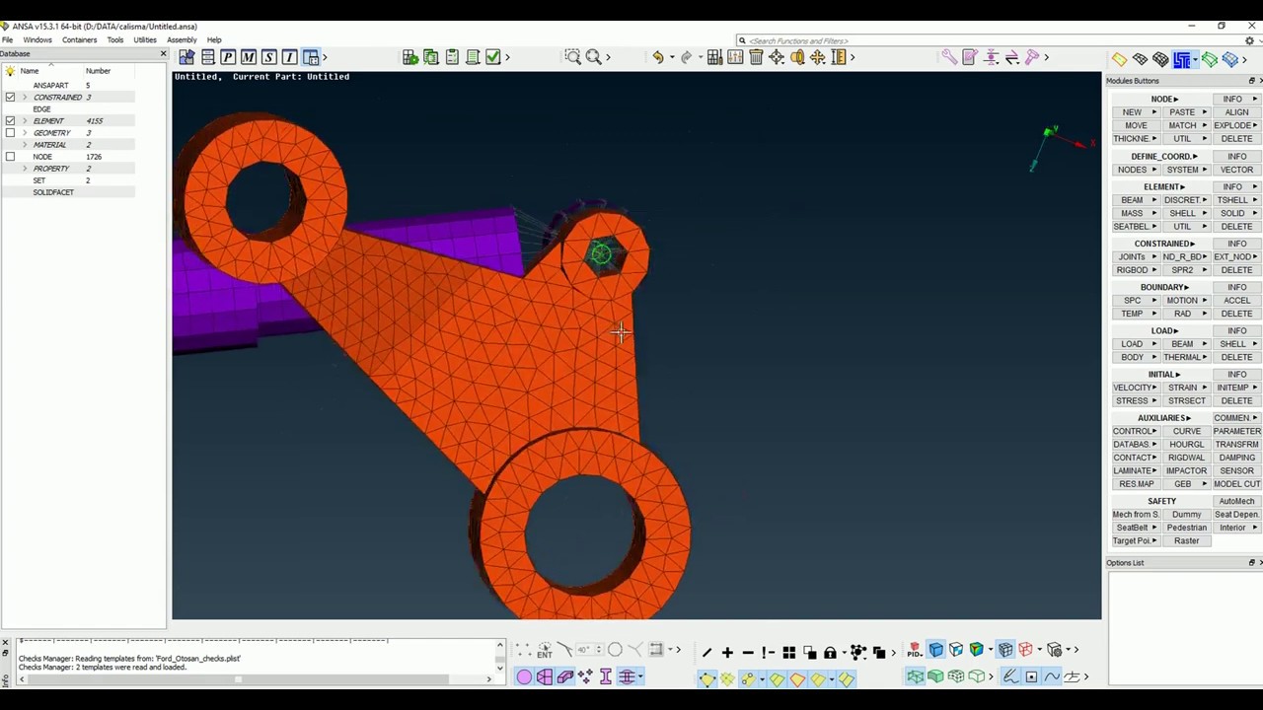
Task: Expand the GEOMETRY tree row
Action: click(x=25, y=133)
